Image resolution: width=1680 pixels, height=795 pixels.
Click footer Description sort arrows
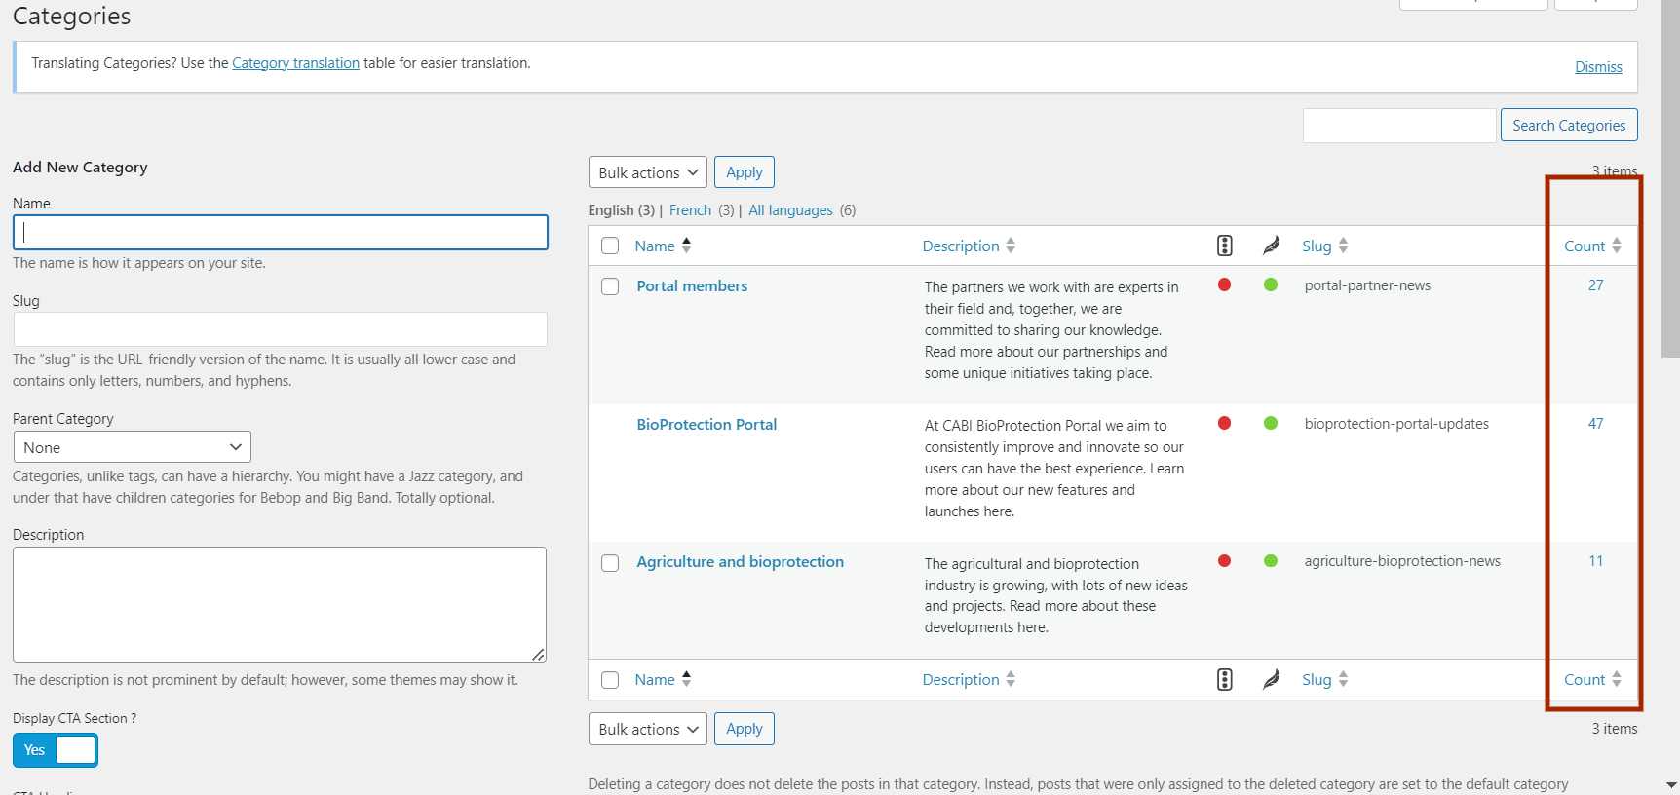(1011, 679)
